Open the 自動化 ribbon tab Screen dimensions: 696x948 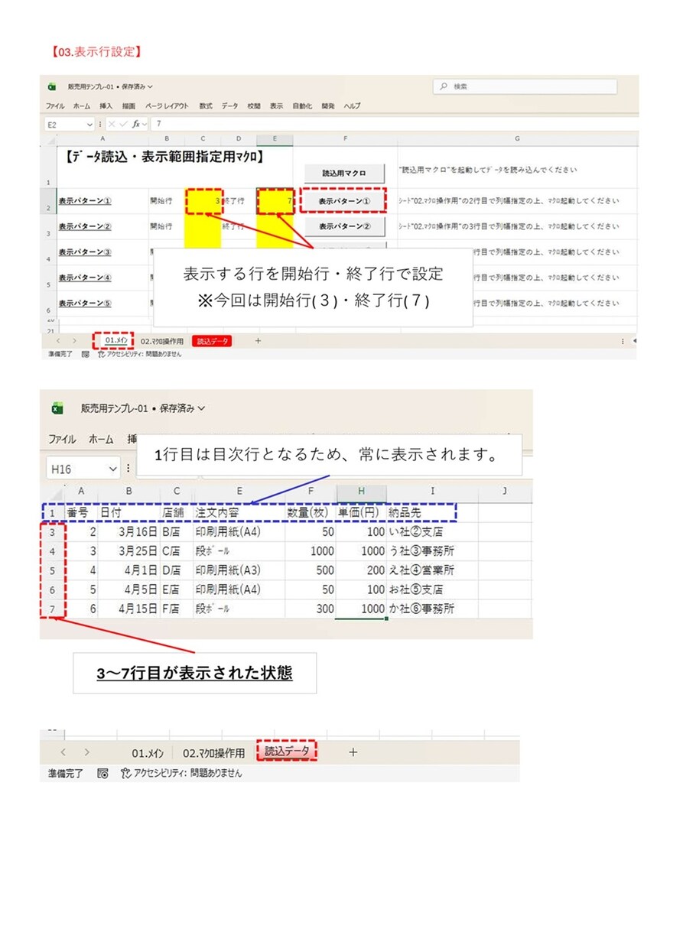point(302,106)
